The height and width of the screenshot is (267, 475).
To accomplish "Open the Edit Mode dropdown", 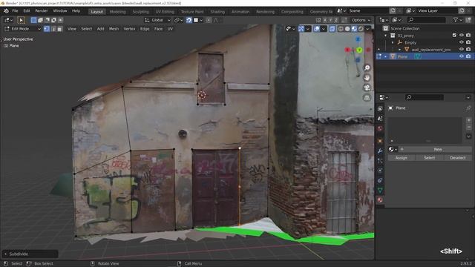I will 23,29.
